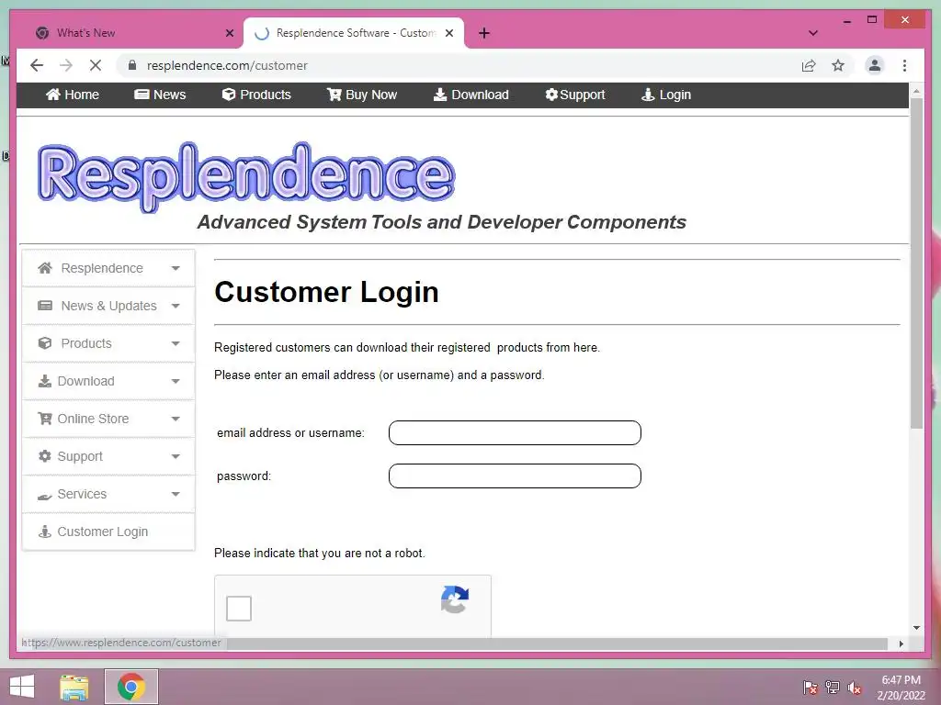Click the Login person icon in top navigation
The image size is (941, 705).
click(x=648, y=95)
